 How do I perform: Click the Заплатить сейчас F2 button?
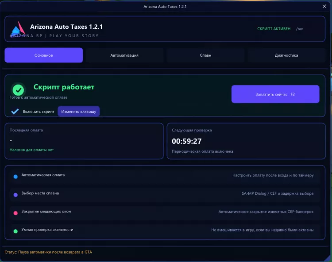(275, 94)
